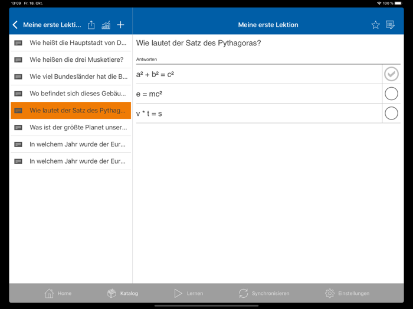Open the Einstellungen tab label
The width and height of the screenshot is (413, 309).
tap(354, 293)
